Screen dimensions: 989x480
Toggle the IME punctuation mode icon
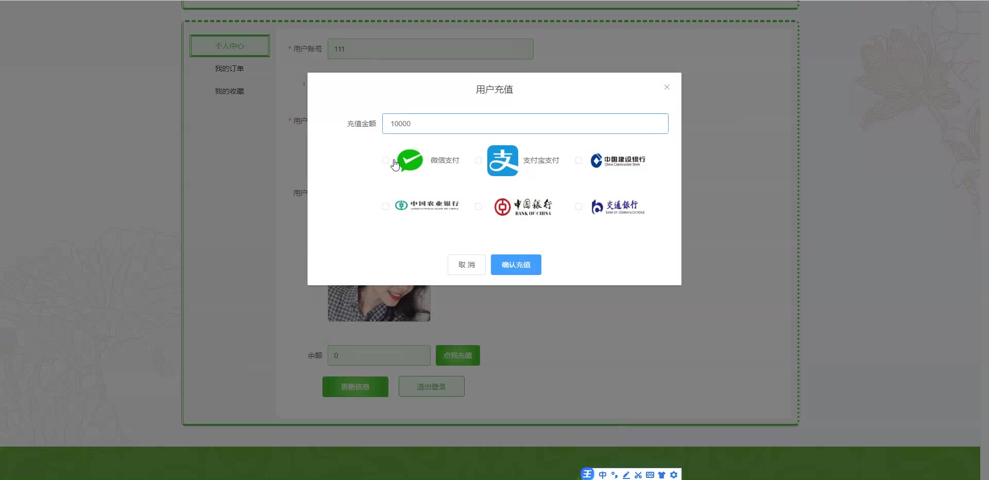click(615, 475)
